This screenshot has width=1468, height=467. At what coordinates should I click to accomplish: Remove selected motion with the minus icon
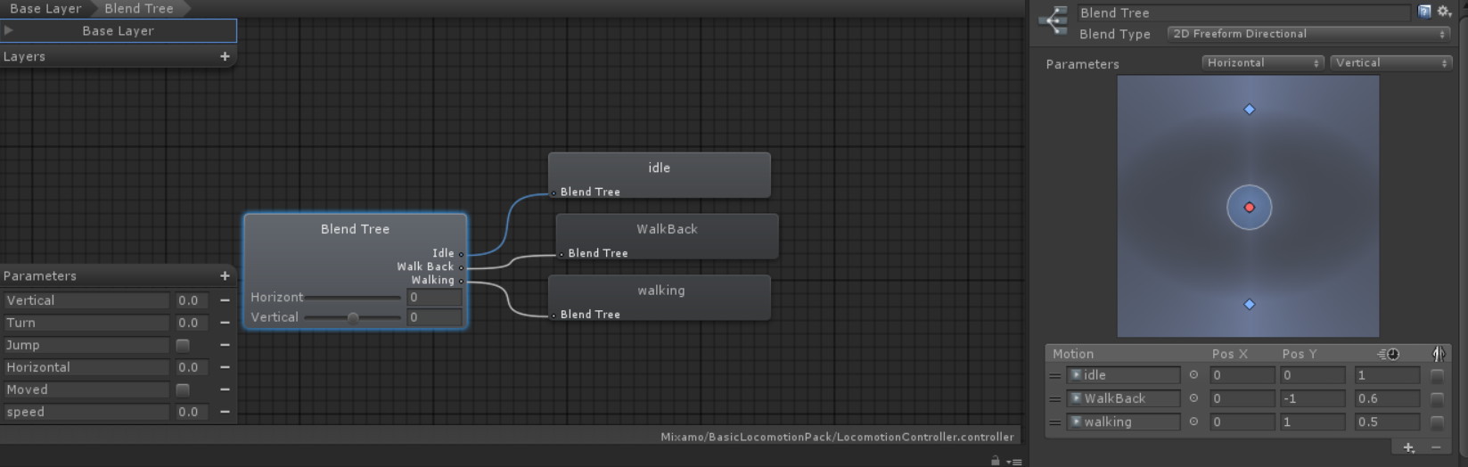pyautogui.click(x=1436, y=447)
